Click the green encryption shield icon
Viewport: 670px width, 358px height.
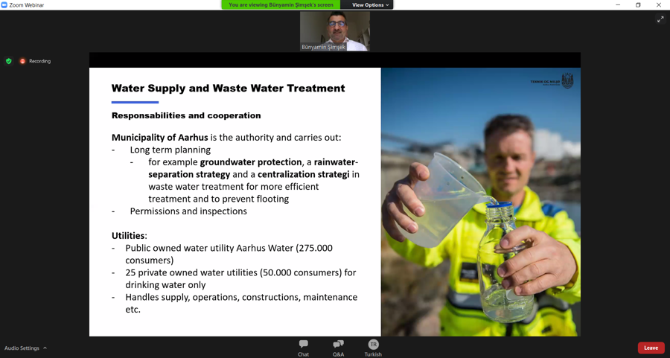8,61
